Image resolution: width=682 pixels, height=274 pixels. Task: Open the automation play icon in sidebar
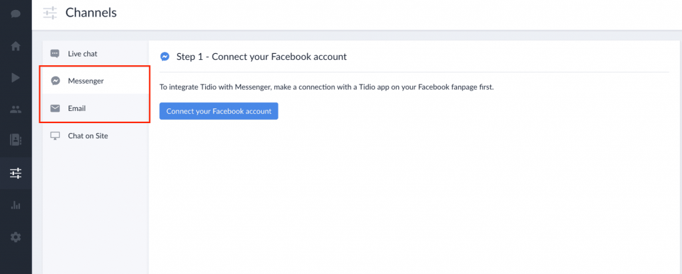pos(15,77)
